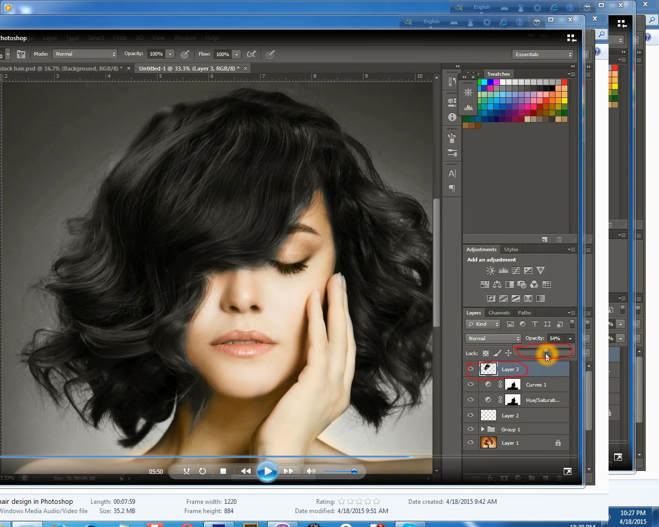The image size is (659, 527).
Task: Click the Color Balance adjustment icon
Action: click(x=497, y=284)
